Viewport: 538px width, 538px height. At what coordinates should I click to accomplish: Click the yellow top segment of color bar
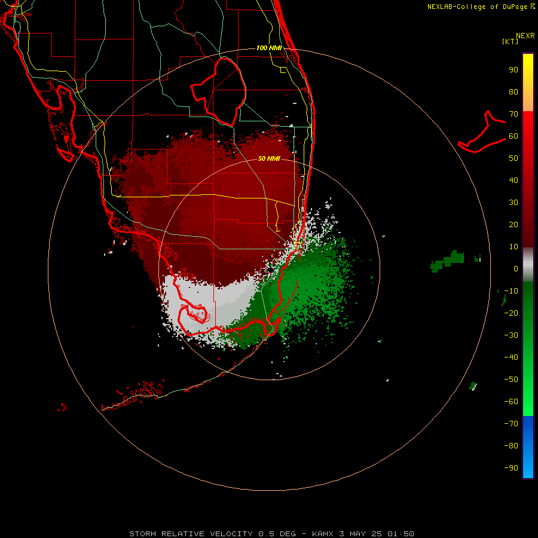[x=528, y=82]
